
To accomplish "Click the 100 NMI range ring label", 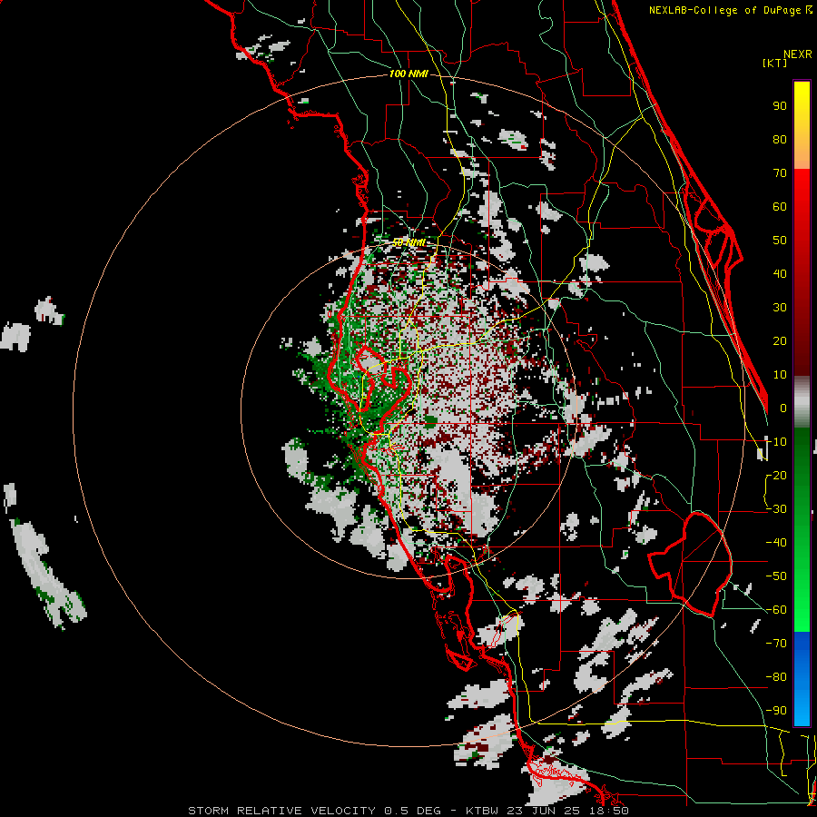I will coord(408,74).
